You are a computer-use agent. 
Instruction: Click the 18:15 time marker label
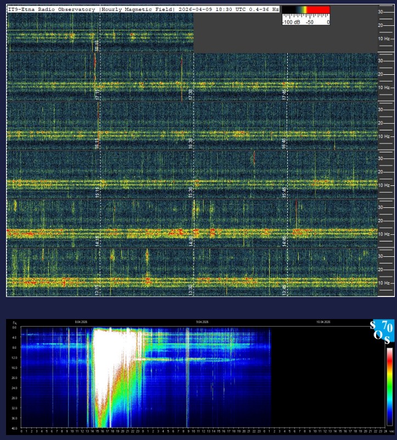pyautogui.click(x=96, y=45)
